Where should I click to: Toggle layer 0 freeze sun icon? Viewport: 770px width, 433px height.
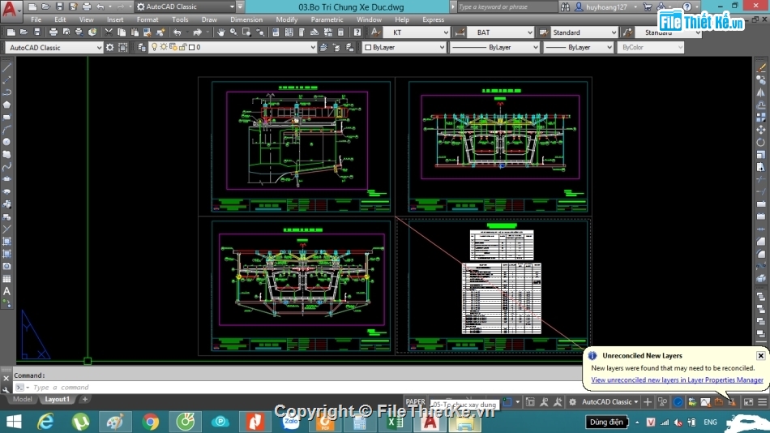pyautogui.click(x=164, y=47)
